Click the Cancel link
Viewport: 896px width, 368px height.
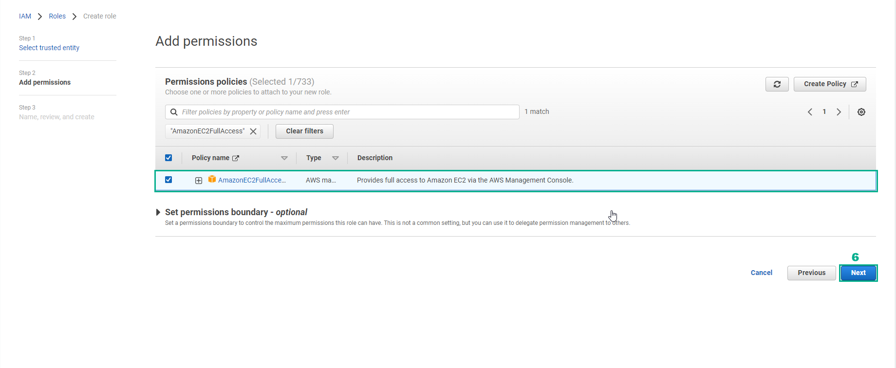762,273
